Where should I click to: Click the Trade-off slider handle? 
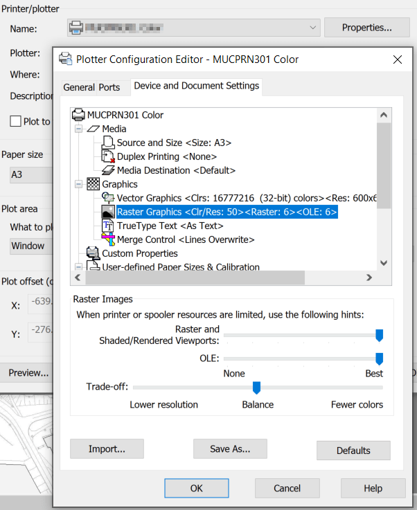point(256,388)
